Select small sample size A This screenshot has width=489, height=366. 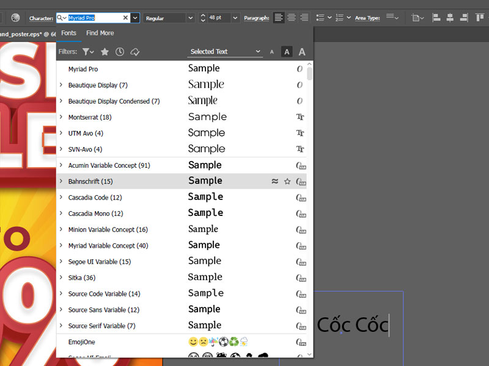pos(272,52)
